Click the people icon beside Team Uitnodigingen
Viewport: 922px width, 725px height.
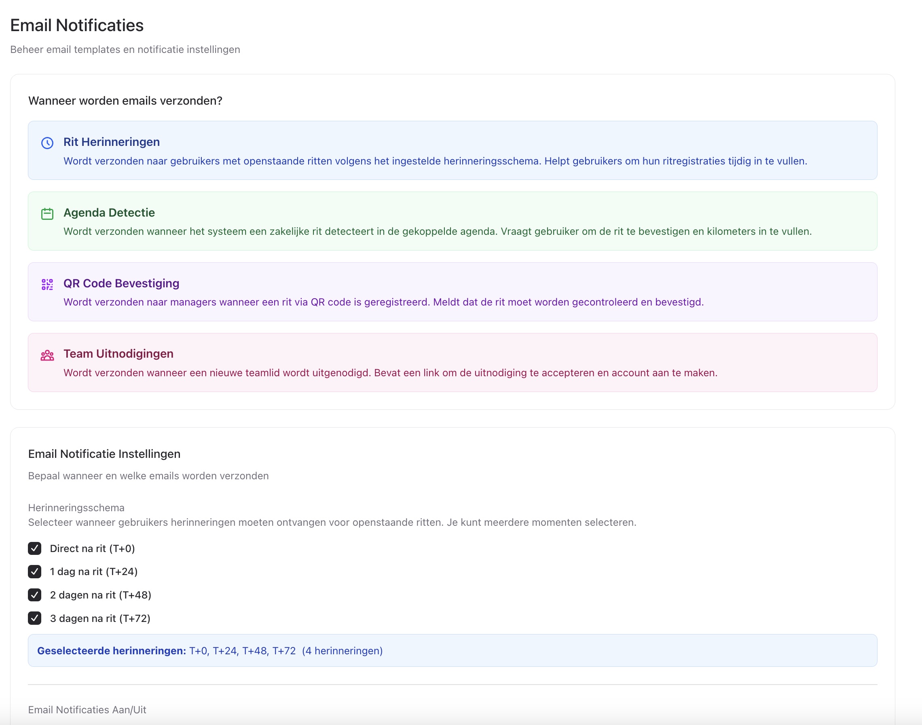(47, 355)
